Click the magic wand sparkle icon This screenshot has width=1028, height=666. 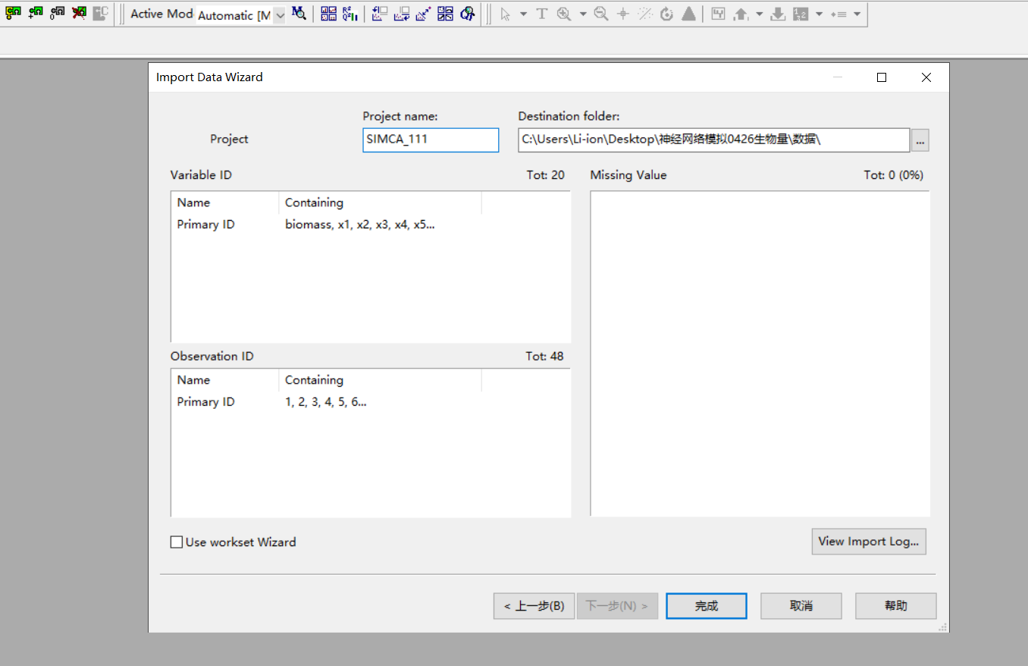coord(645,14)
